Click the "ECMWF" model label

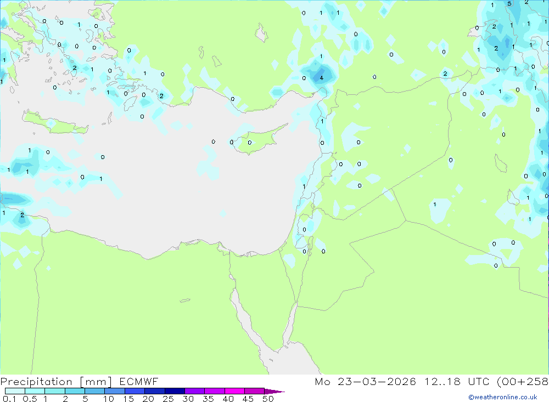139,381
